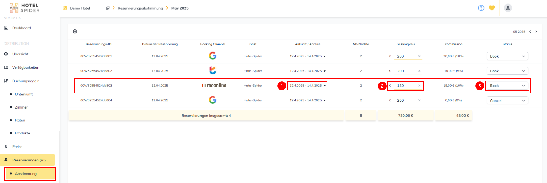Click the yellow heart icon
This screenshot has height=183, width=547.
coord(492,8)
